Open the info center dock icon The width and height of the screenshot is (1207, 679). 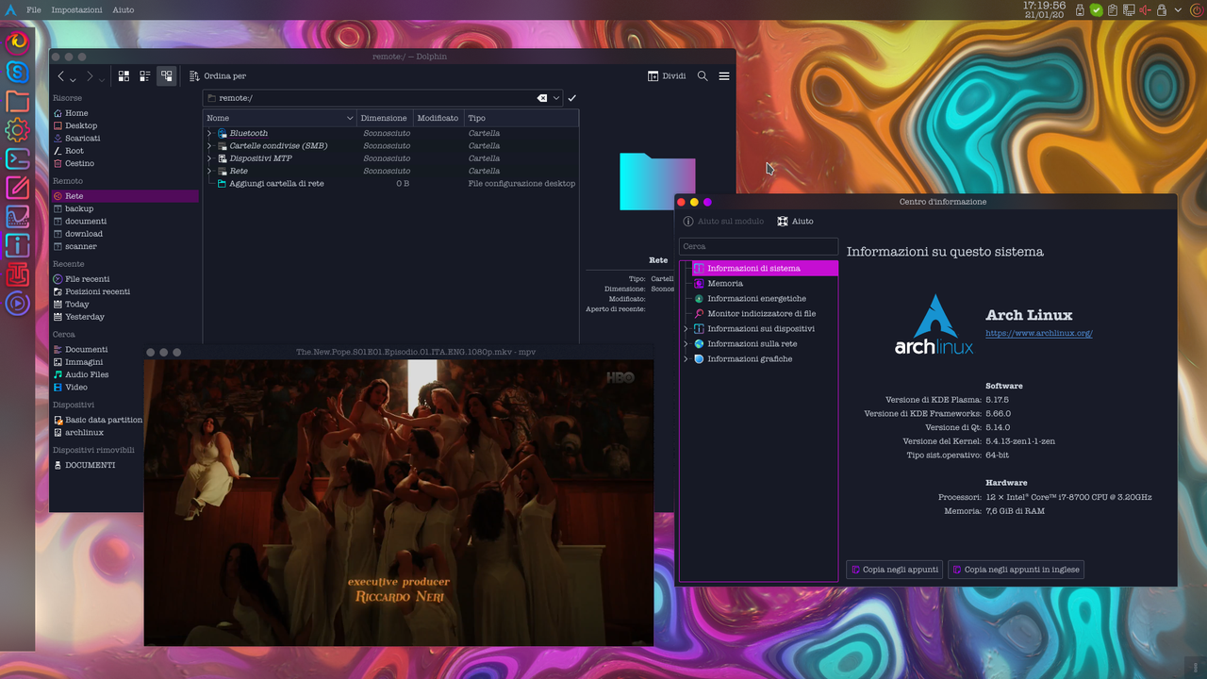point(18,245)
